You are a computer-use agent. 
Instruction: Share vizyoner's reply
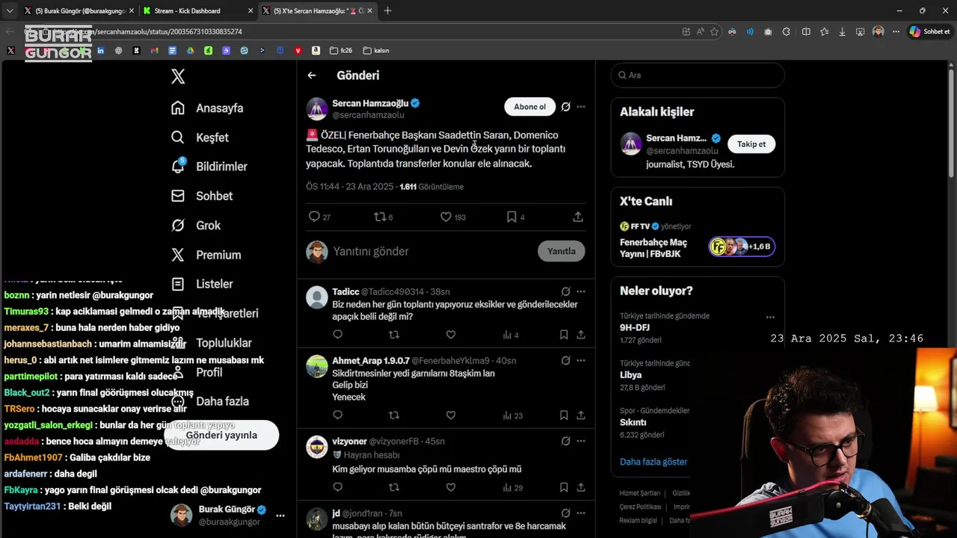(x=581, y=487)
